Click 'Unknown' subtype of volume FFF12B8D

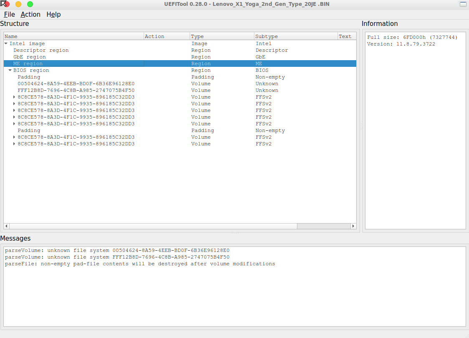click(267, 90)
